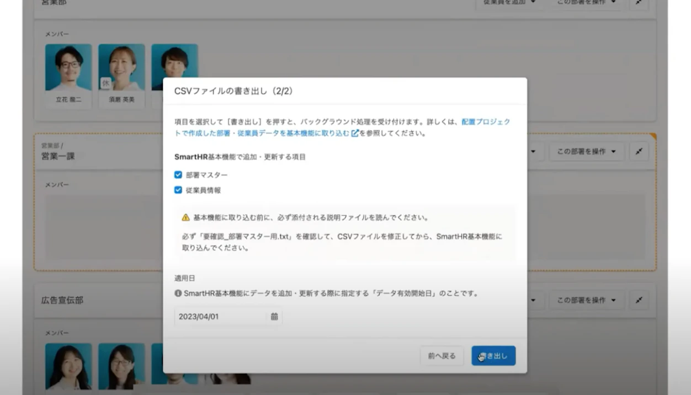
Task: Click the 従業員情報 label text
Action: click(203, 190)
